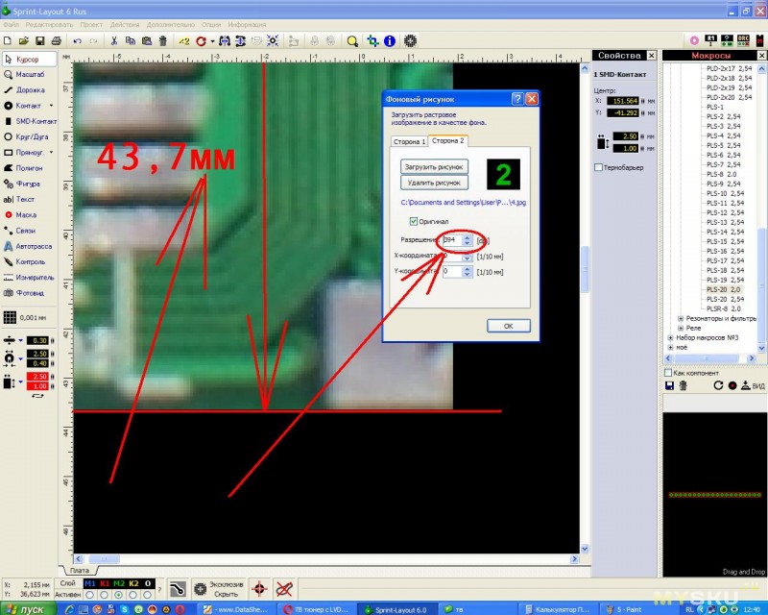
Task: Click the Удалить рисунок button
Action: point(434,183)
